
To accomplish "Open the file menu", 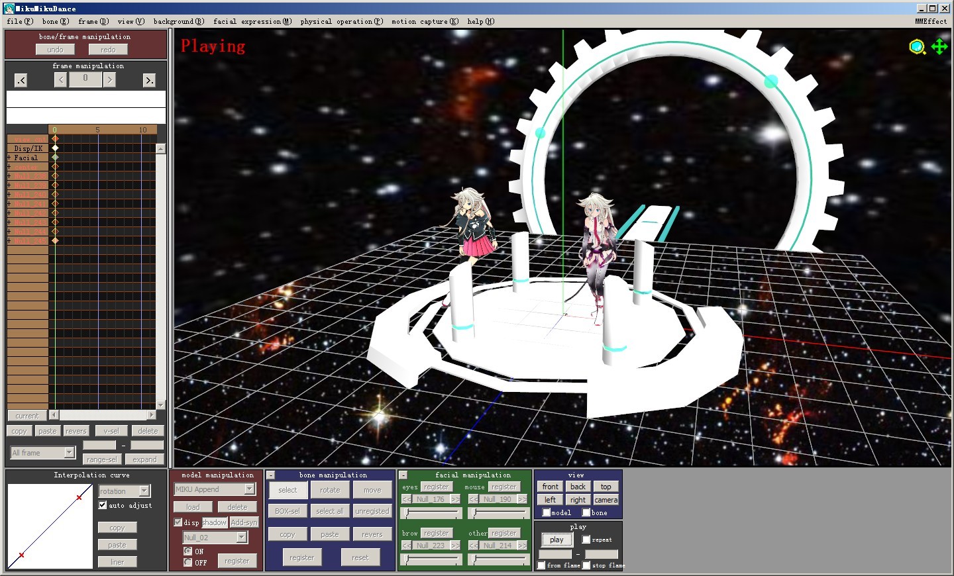I will click(20, 21).
